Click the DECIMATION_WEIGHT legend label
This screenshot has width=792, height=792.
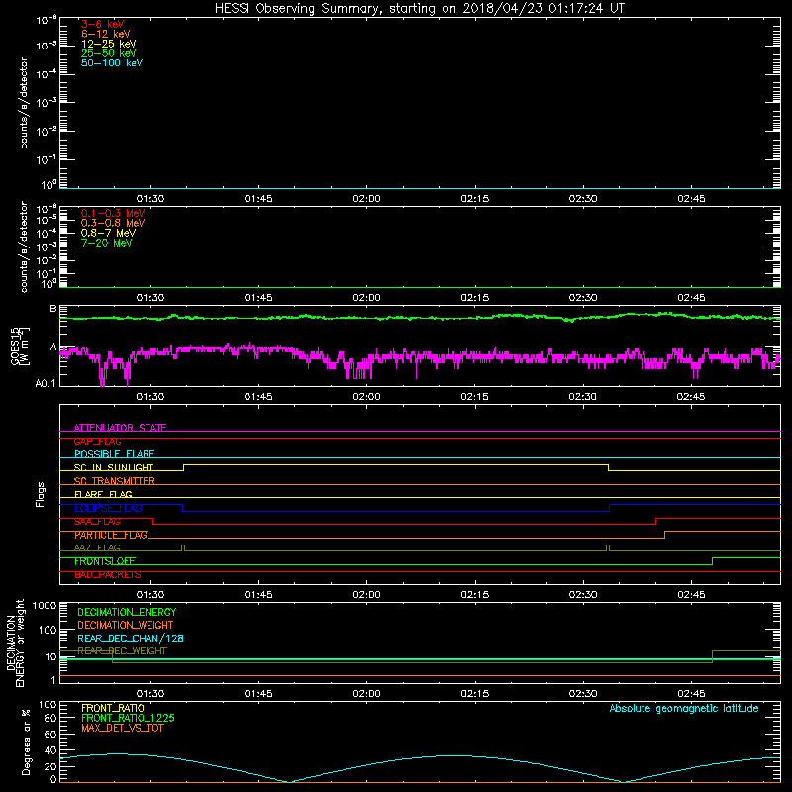point(126,625)
